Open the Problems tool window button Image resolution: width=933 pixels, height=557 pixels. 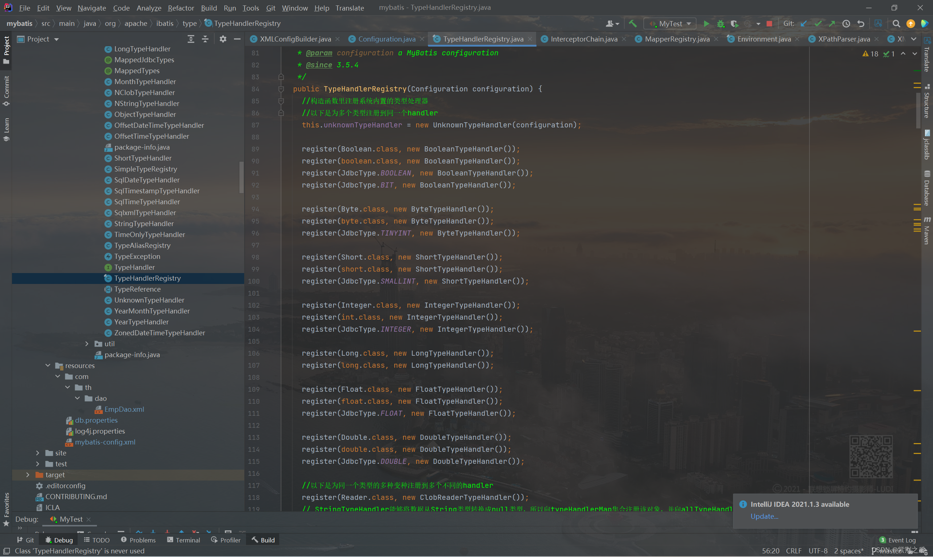tap(138, 540)
